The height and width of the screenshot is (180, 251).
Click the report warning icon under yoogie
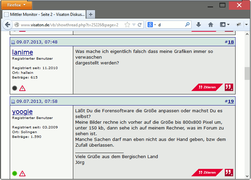coord(22,174)
